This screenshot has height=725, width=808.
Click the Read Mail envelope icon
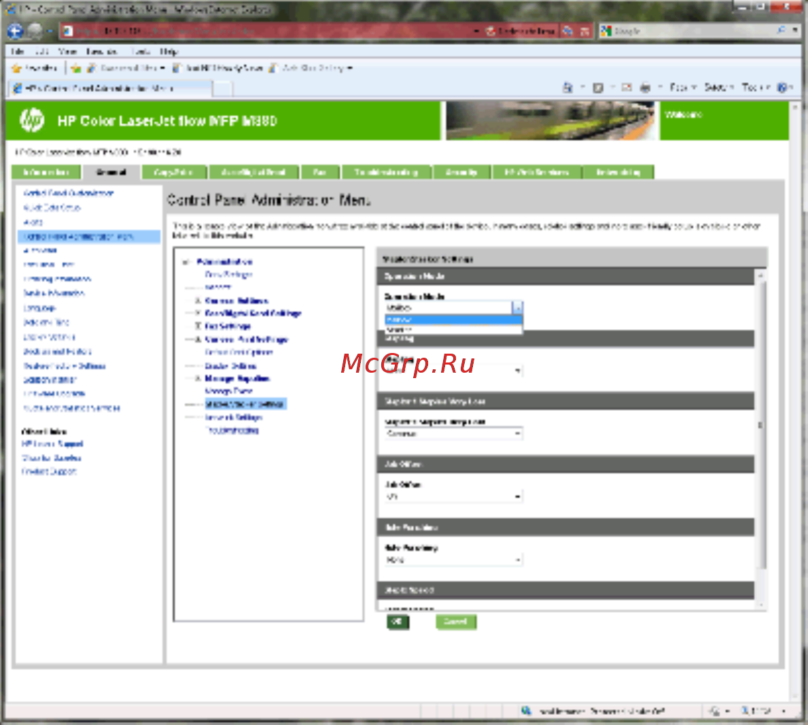(x=626, y=88)
